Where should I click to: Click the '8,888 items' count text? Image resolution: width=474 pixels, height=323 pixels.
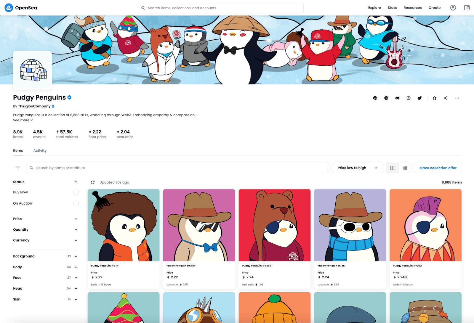point(452,182)
